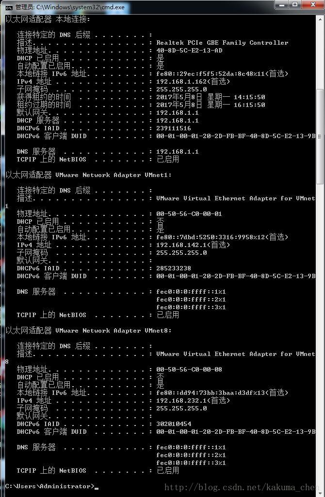The height and width of the screenshot is (497, 325).
Task: Click the DHCPv6 IAID value 239111516
Action: (174, 128)
